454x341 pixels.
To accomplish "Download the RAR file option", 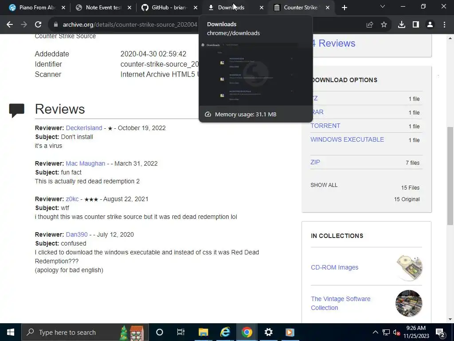I will pos(318,112).
